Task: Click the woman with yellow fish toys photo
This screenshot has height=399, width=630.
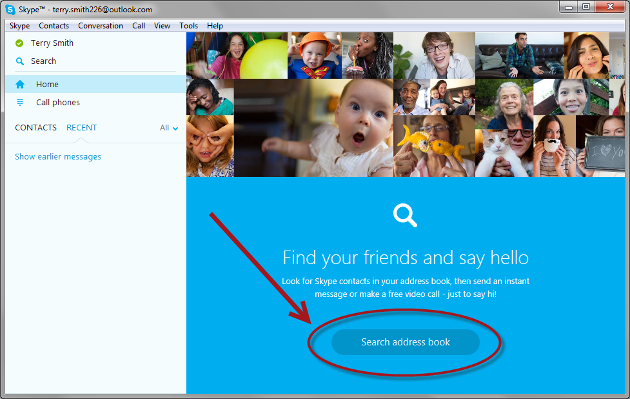Action: click(435, 146)
